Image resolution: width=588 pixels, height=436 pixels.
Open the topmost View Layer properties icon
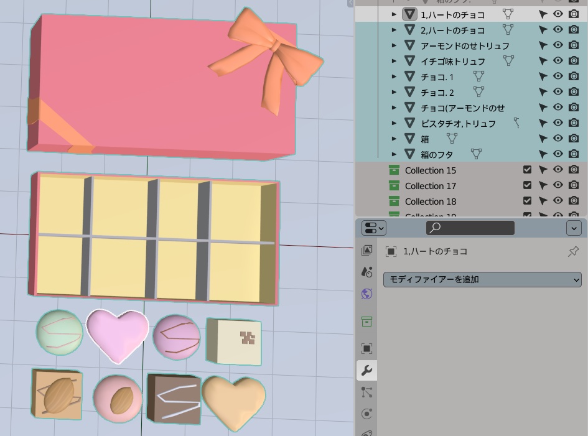(x=366, y=251)
